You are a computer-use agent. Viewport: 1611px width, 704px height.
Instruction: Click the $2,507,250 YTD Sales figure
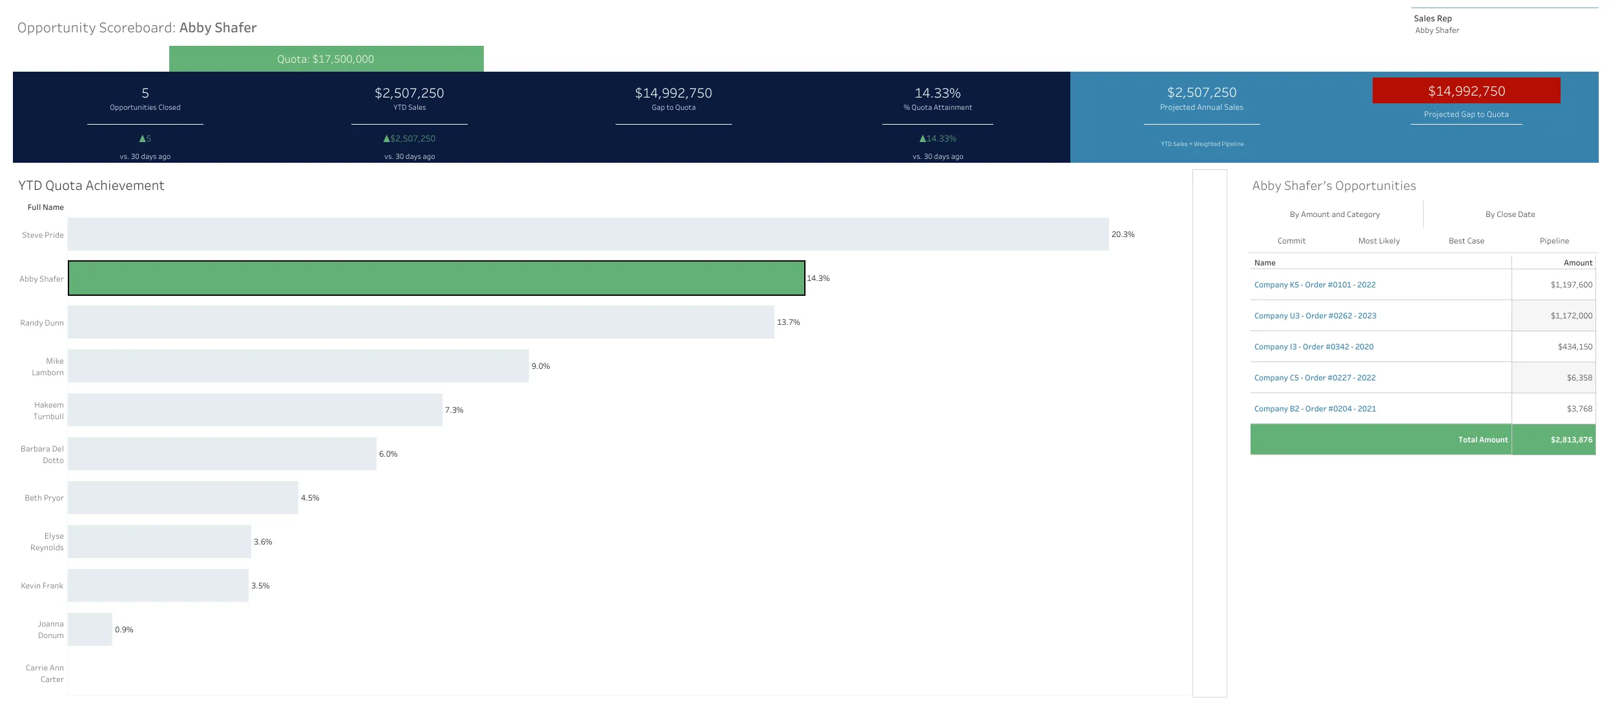410,93
